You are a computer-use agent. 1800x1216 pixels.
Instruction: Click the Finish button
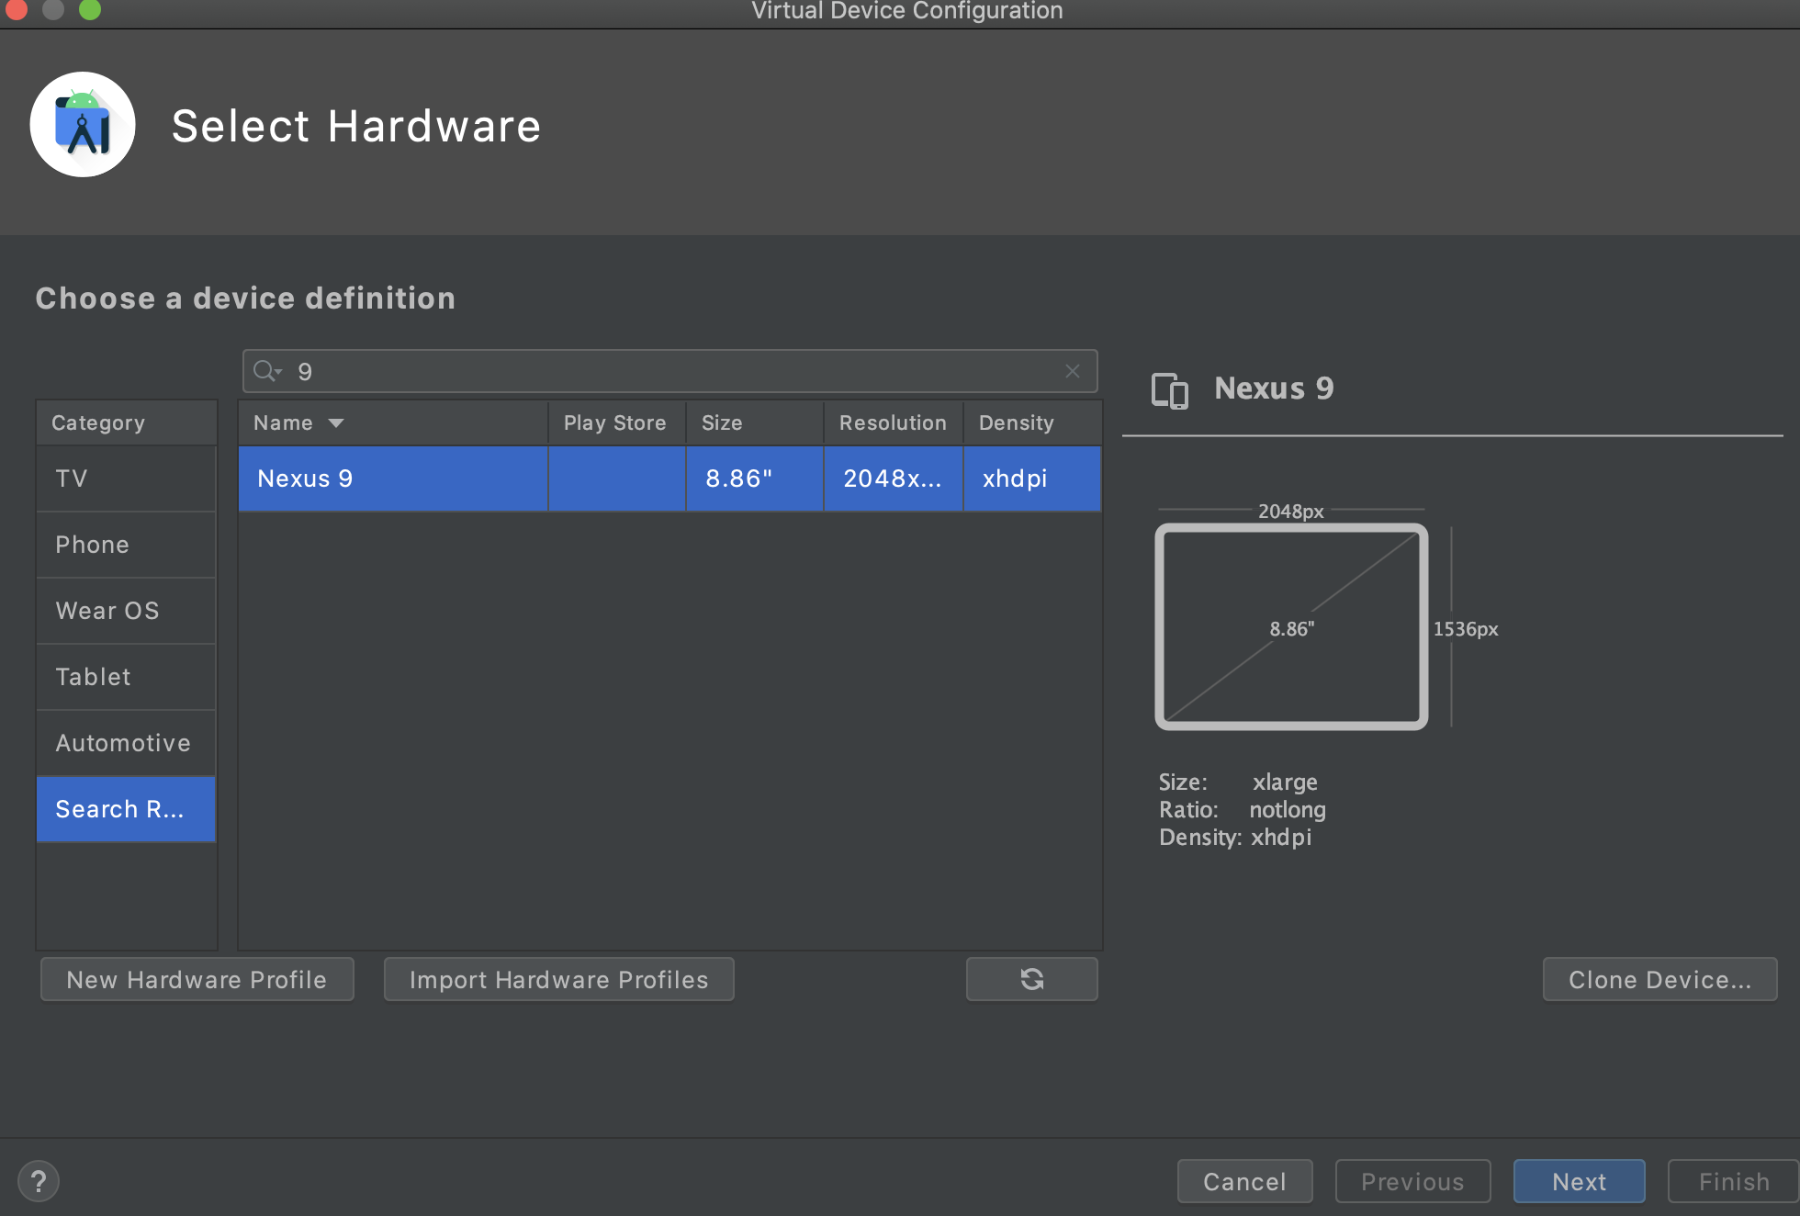click(x=1733, y=1181)
